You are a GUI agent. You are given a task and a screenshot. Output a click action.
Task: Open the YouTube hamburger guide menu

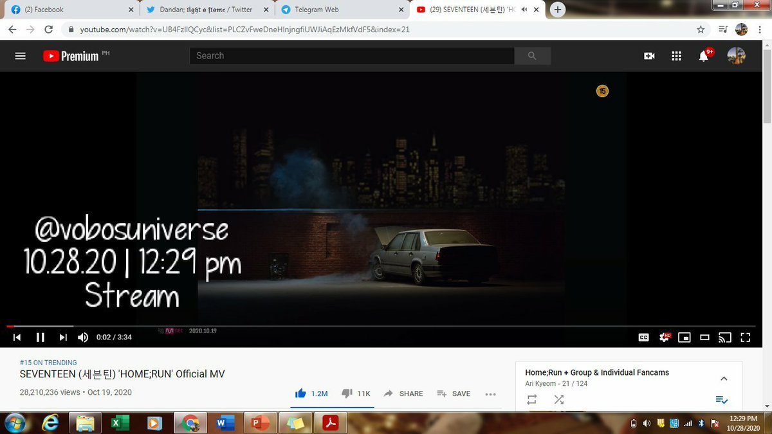(x=20, y=56)
